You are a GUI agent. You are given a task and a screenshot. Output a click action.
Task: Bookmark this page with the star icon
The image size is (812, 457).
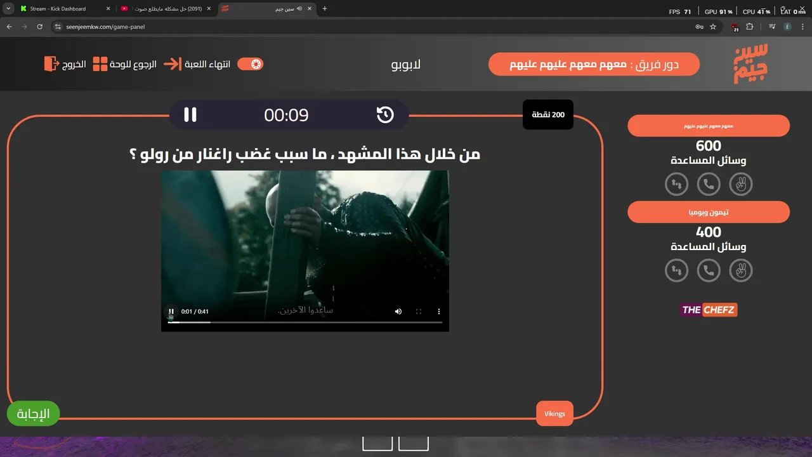[x=713, y=27]
